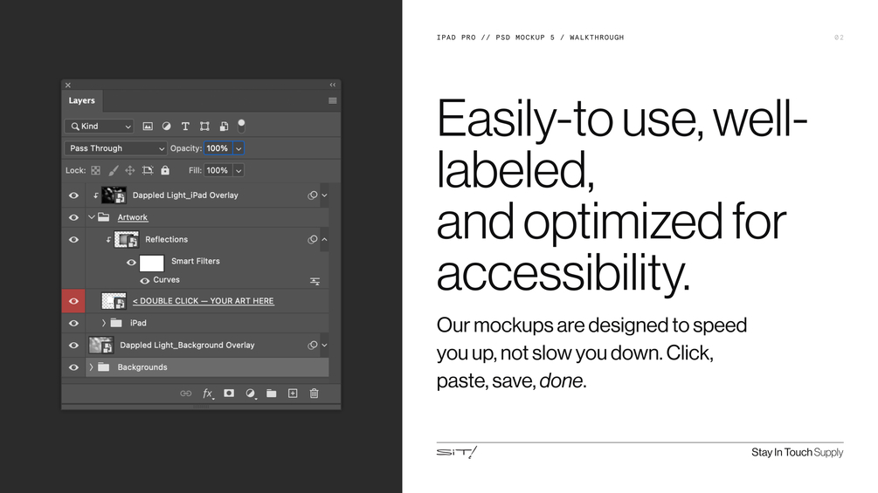Create a new group folder icon
Image resolution: width=878 pixels, height=493 pixels.
(x=272, y=394)
